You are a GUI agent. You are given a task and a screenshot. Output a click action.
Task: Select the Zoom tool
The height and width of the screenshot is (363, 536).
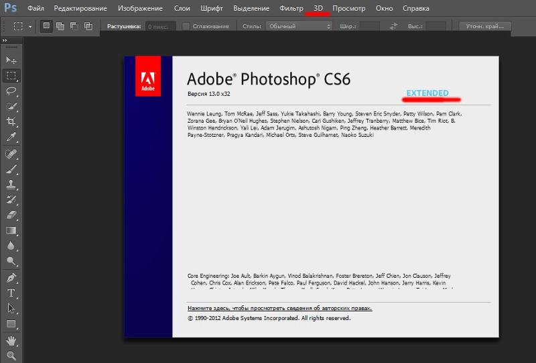pyautogui.click(x=11, y=356)
